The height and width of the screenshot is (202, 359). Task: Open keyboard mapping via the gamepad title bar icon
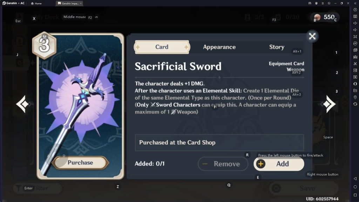(310, 3)
